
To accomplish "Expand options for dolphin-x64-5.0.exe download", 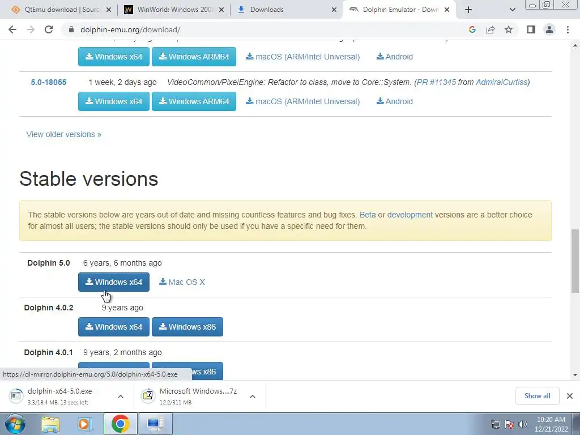I will (121, 396).
